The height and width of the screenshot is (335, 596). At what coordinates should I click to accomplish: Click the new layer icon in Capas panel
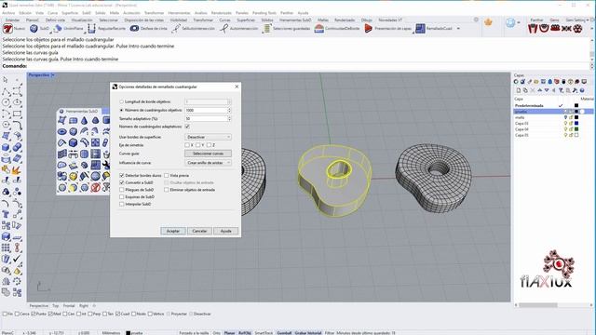[x=518, y=90]
